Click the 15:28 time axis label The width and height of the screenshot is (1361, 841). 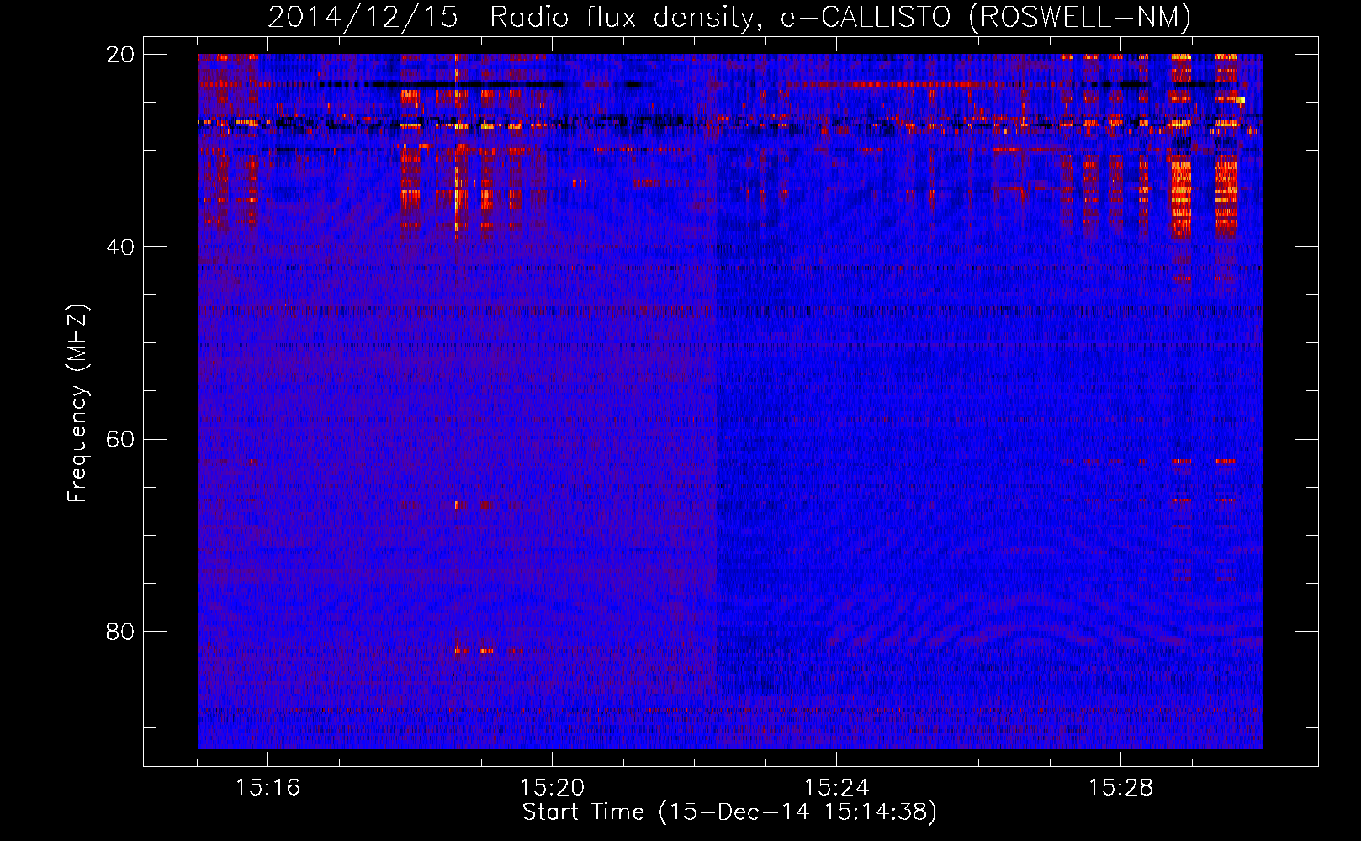coord(1120,788)
